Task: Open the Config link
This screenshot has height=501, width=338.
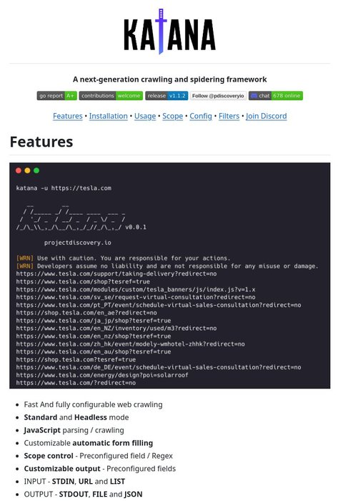Action: click(201, 116)
